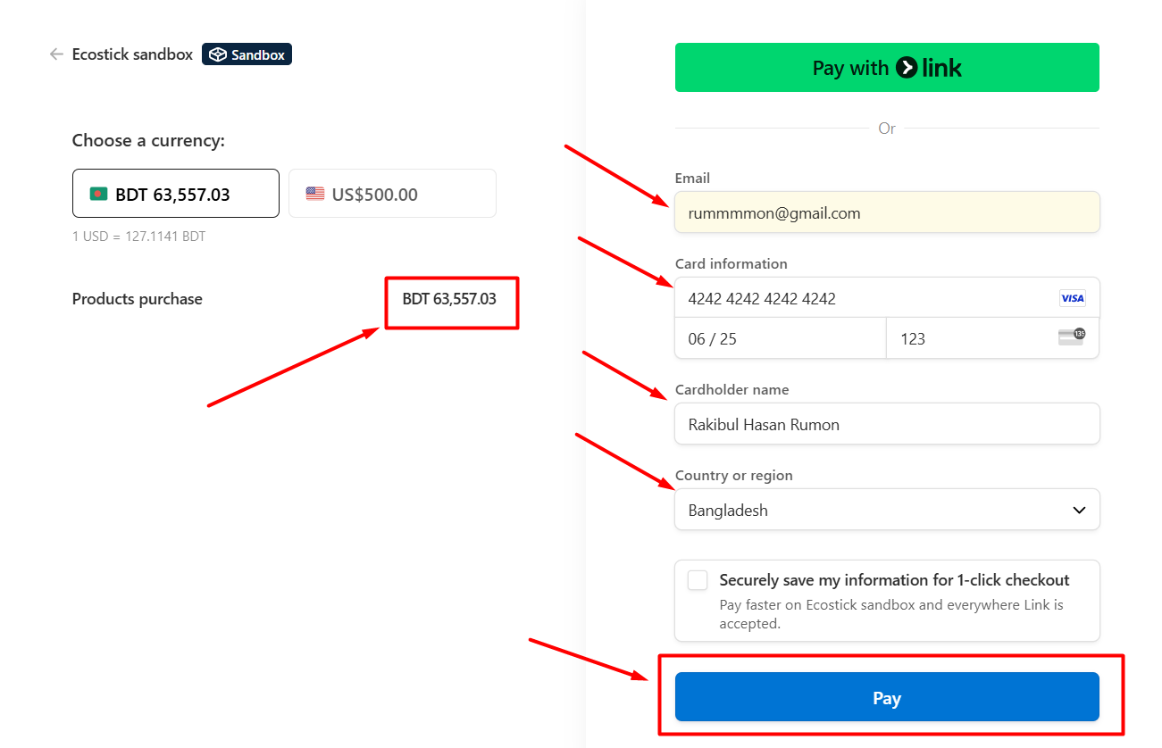Click the US flag icon
This screenshot has width=1162, height=748.
[x=315, y=194]
